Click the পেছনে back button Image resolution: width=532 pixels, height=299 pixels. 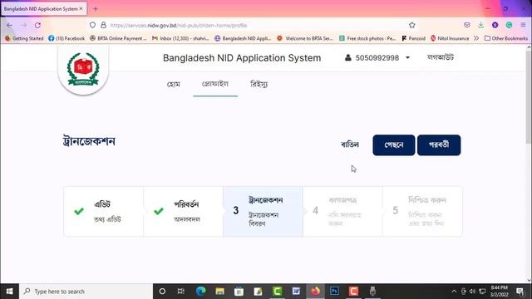click(x=393, y=145)
